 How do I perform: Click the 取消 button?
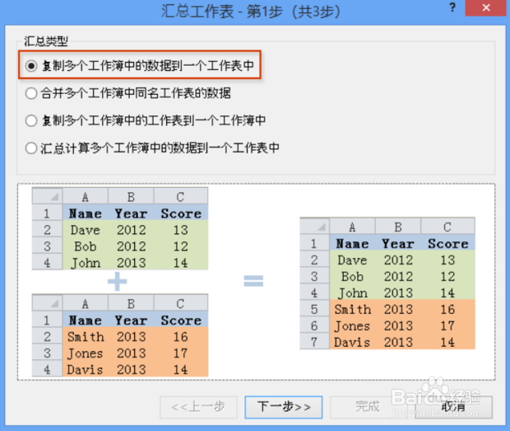tap(453, 407)
